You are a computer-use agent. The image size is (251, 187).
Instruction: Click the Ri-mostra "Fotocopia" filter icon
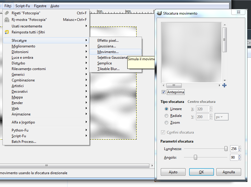[7, 20]
